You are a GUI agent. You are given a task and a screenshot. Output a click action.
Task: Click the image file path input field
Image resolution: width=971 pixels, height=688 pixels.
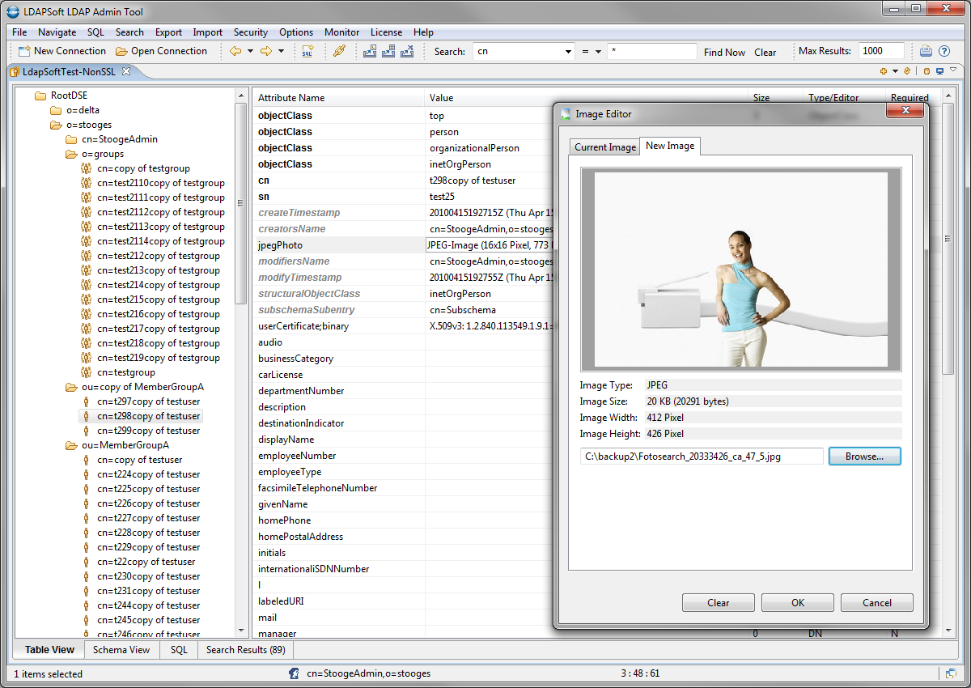pyautogui.click(x=701, y=457)
